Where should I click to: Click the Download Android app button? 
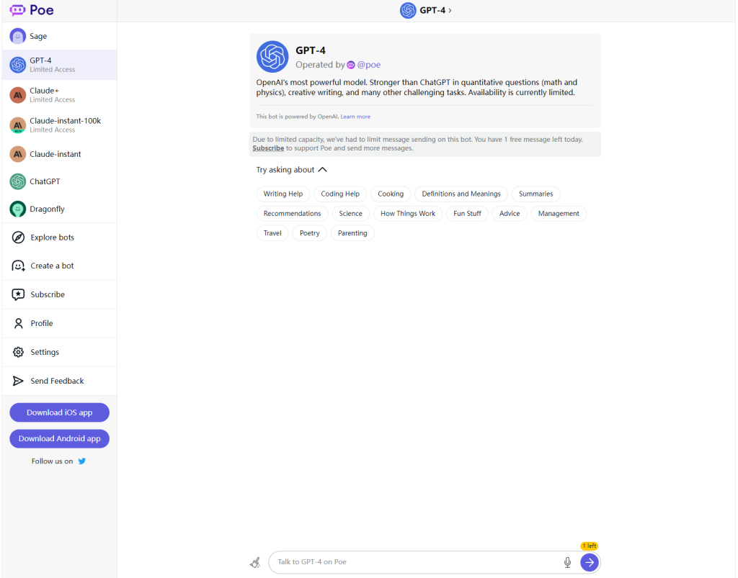(x=59, y=438)
